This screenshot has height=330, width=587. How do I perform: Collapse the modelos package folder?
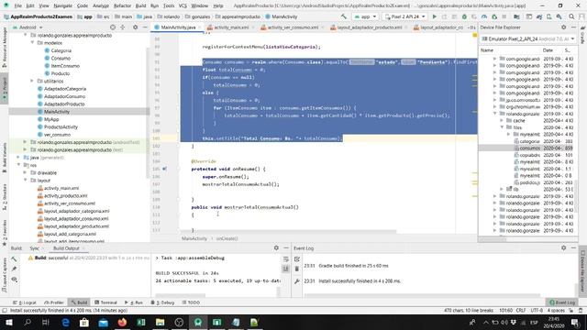pyautogui.click(x=33, y=43)
